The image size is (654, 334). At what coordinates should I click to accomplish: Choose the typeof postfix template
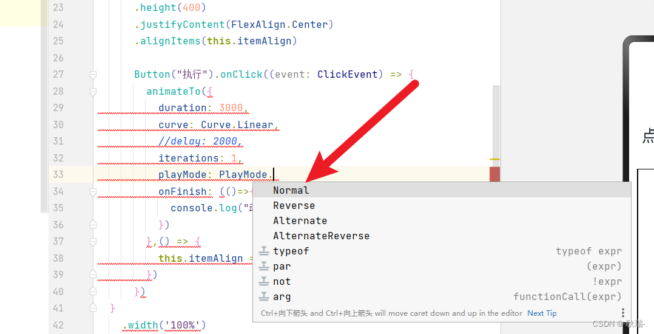(442, 251)
